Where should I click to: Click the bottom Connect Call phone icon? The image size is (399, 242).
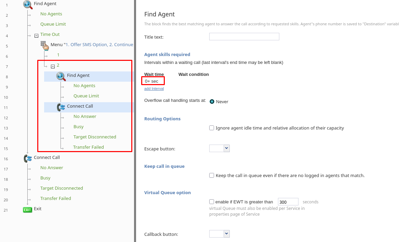[x=28, y=158]
